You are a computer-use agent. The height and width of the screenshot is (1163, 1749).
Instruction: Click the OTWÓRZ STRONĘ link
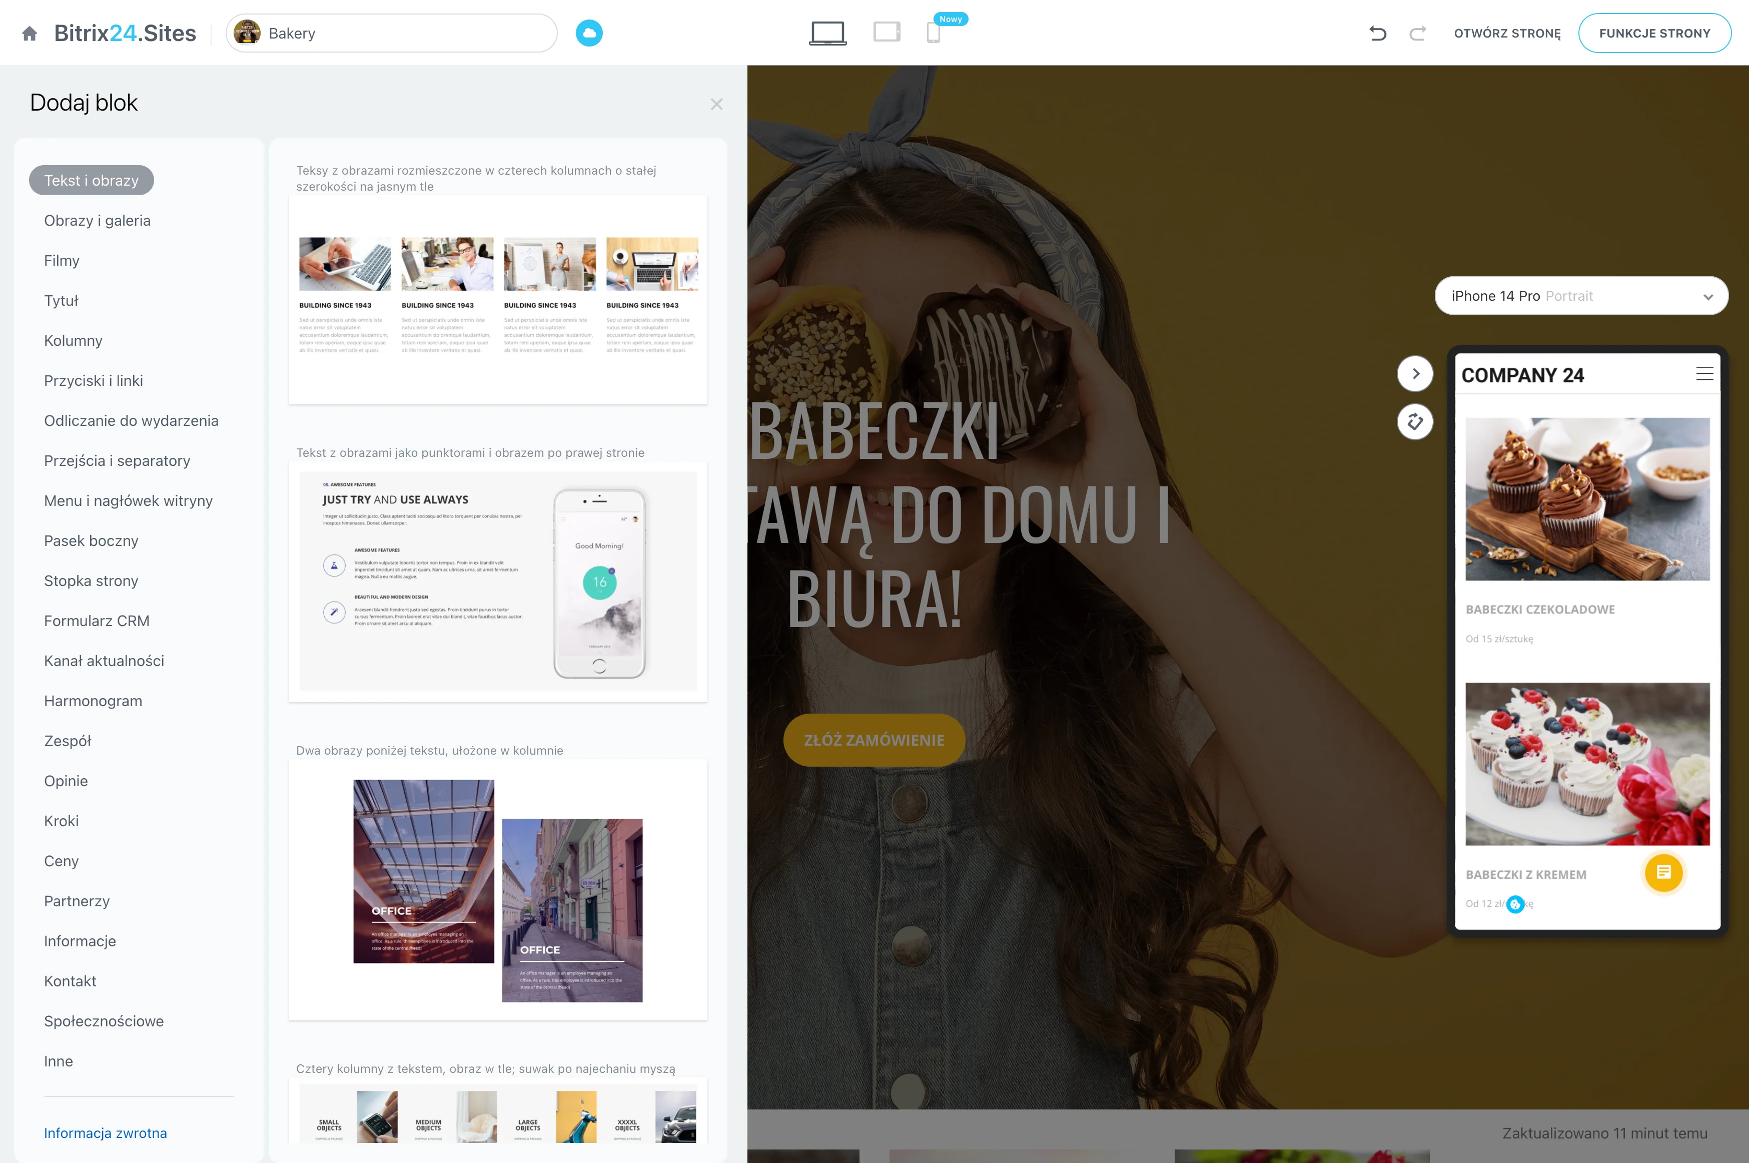(x=1506, y=34)
